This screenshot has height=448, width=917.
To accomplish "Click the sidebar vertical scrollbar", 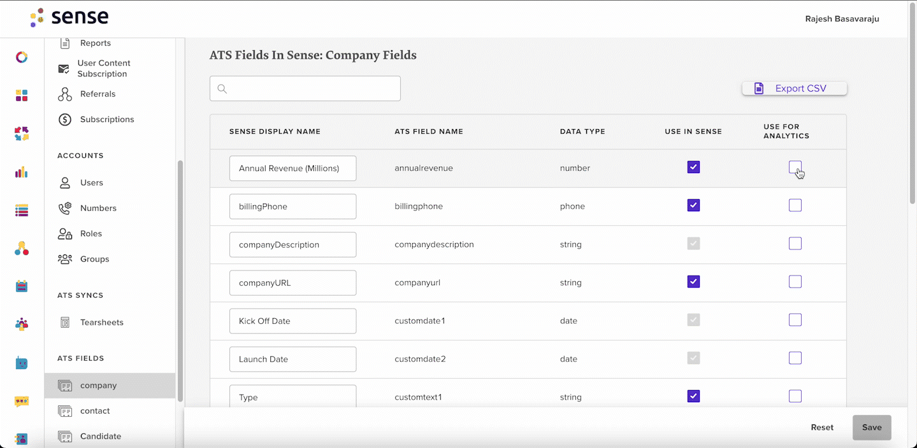I will coord(180,280).
